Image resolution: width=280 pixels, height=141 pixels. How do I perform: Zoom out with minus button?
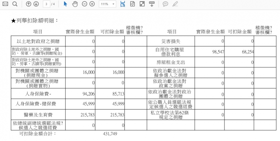point(84,4)
